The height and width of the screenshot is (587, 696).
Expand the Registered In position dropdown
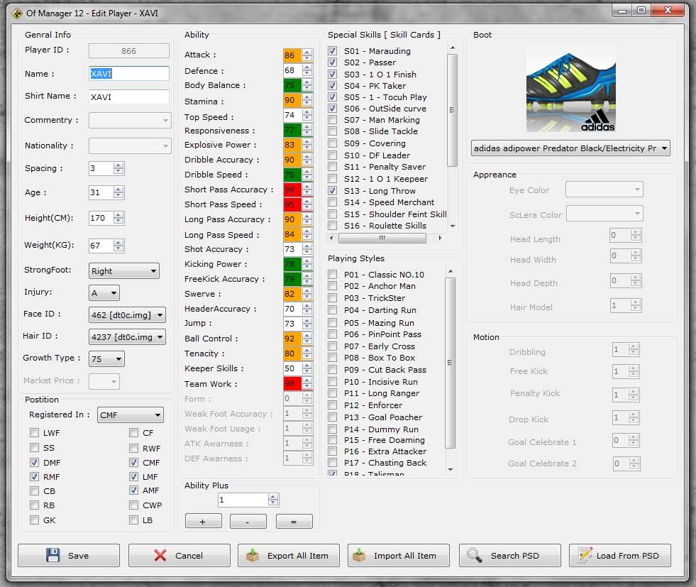(x=131, y=415)
